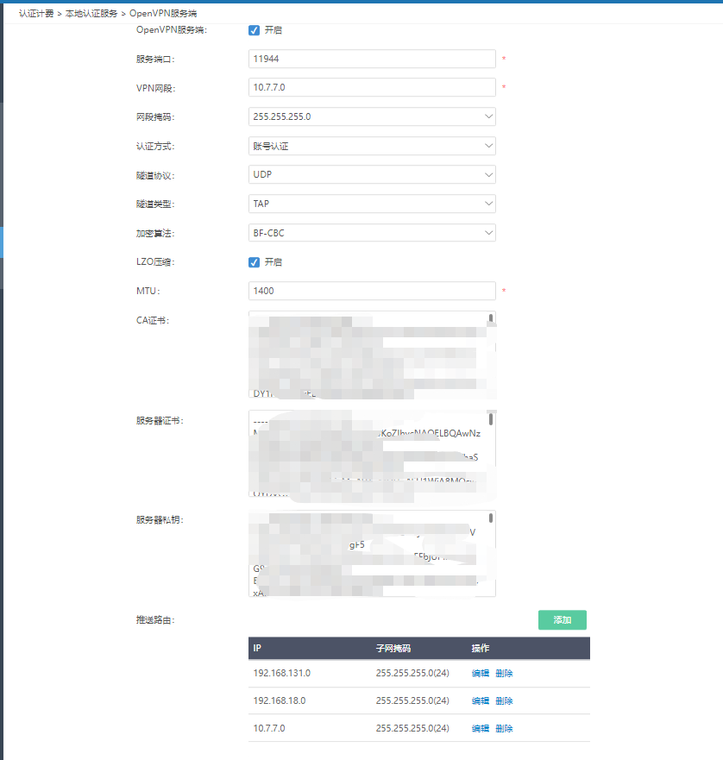Go to 认证计费 in breadcrumb
723x760 pixels.
click(36, 14)
